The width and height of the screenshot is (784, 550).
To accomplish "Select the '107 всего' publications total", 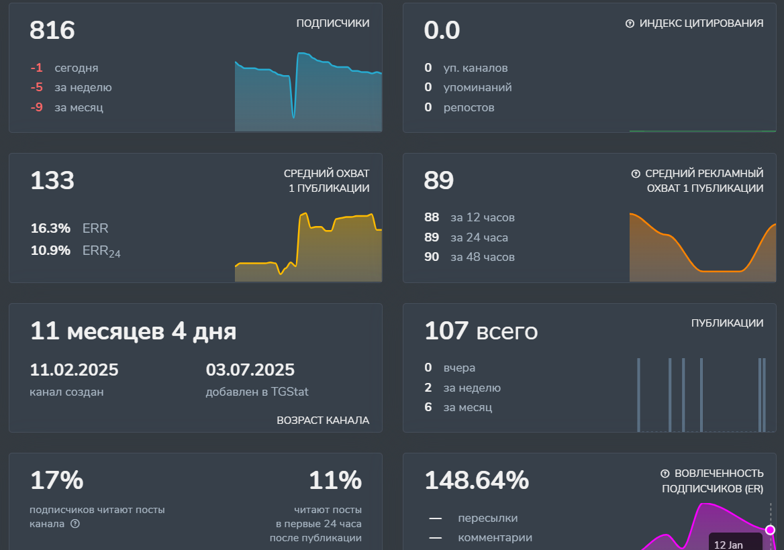I will pos(481,331).
